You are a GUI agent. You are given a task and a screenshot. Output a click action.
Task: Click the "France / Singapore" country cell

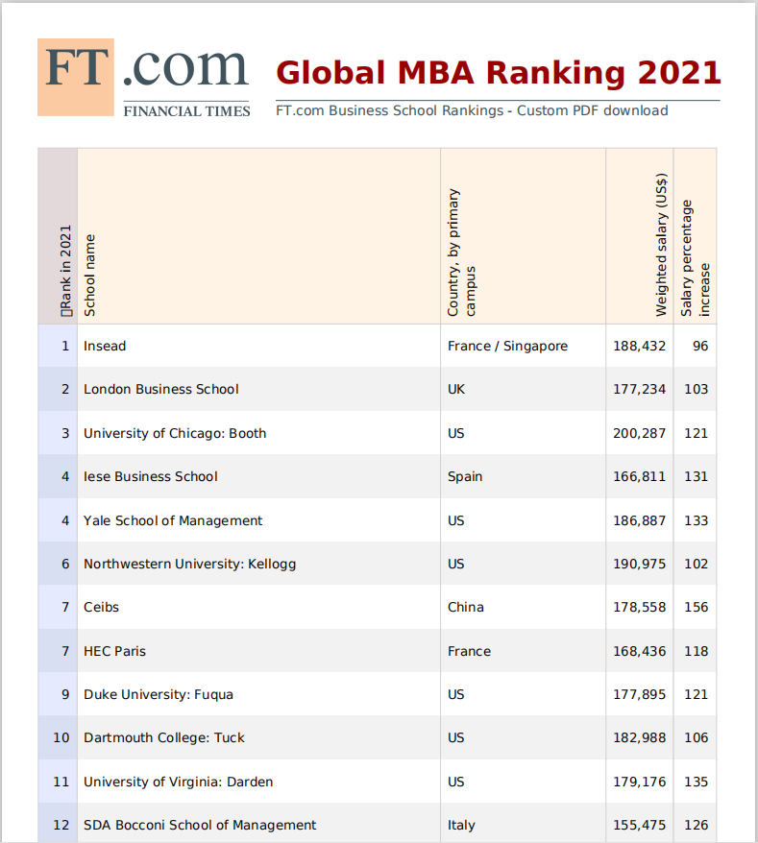(507, 346)
